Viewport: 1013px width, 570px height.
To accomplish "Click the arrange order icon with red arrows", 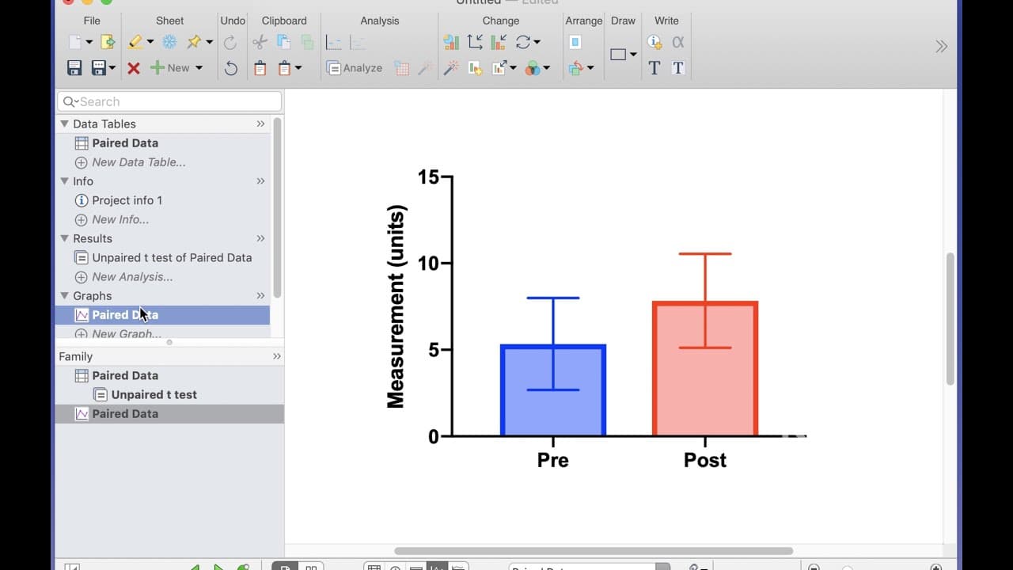I will point(575,68).
